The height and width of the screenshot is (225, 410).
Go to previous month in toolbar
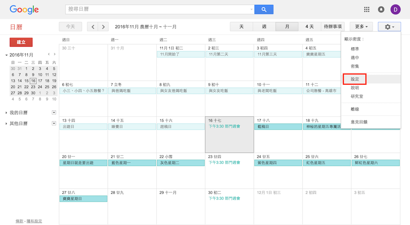point(93,27)
